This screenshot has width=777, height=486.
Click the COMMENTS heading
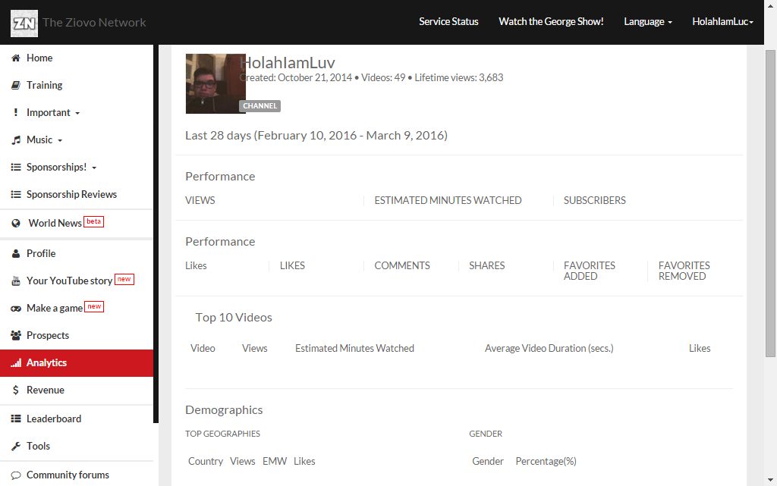point(402,266)
